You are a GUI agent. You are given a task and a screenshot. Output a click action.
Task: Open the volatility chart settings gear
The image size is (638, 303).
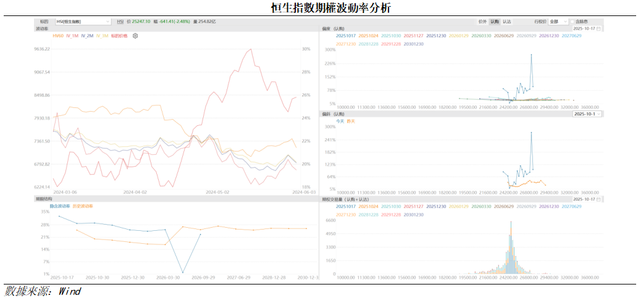pos(135,36)
